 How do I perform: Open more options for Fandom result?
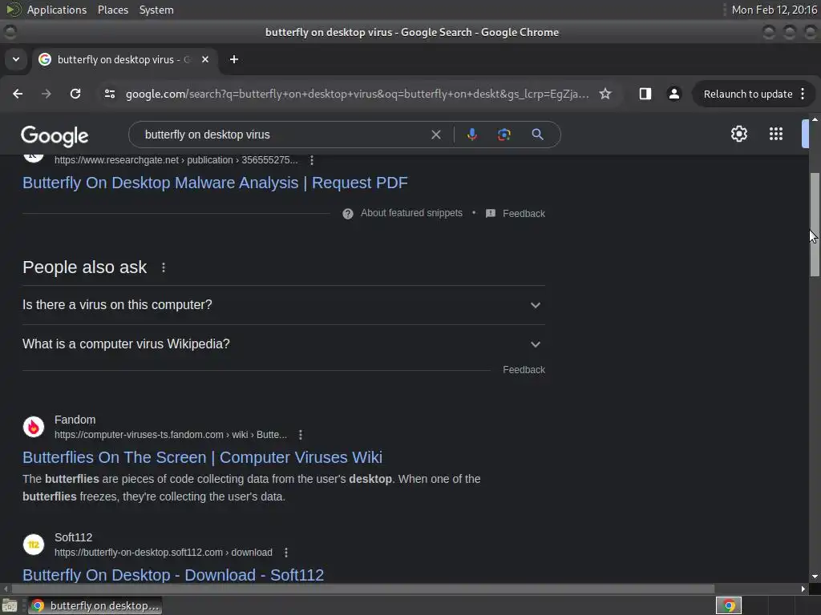[x=300, y=435]
